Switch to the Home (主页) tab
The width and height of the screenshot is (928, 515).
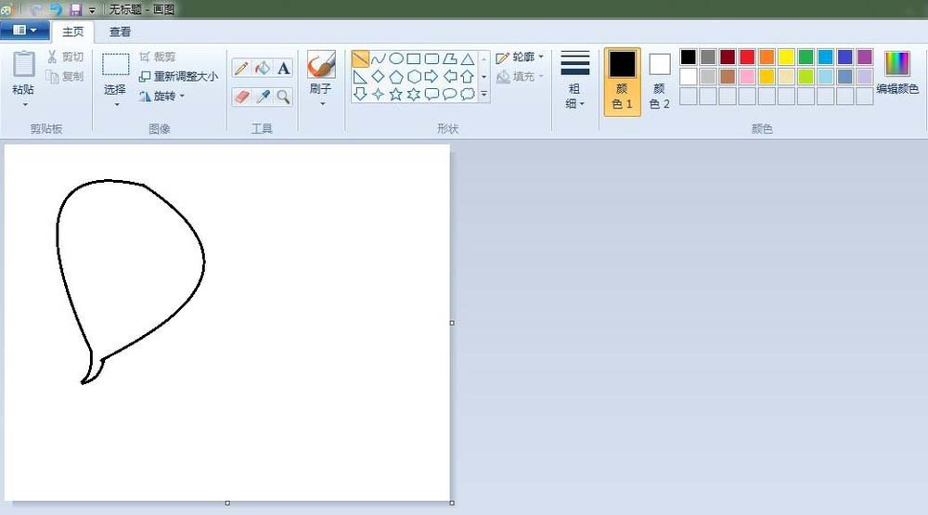72,32
